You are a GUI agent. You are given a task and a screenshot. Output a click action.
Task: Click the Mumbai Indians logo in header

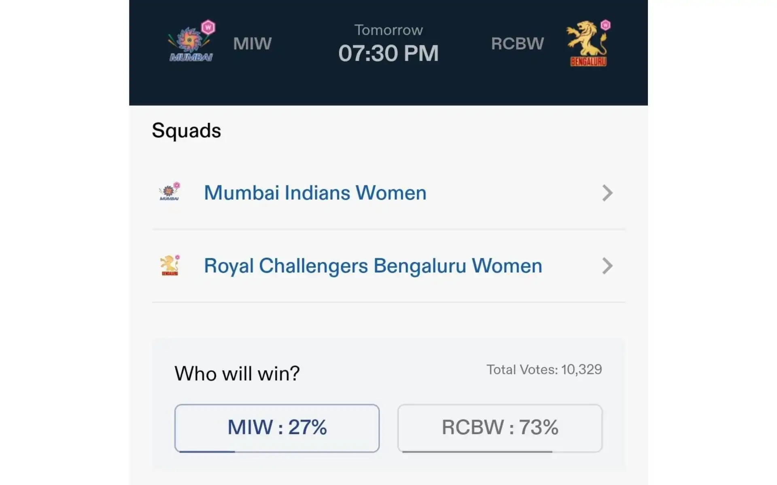191,41
